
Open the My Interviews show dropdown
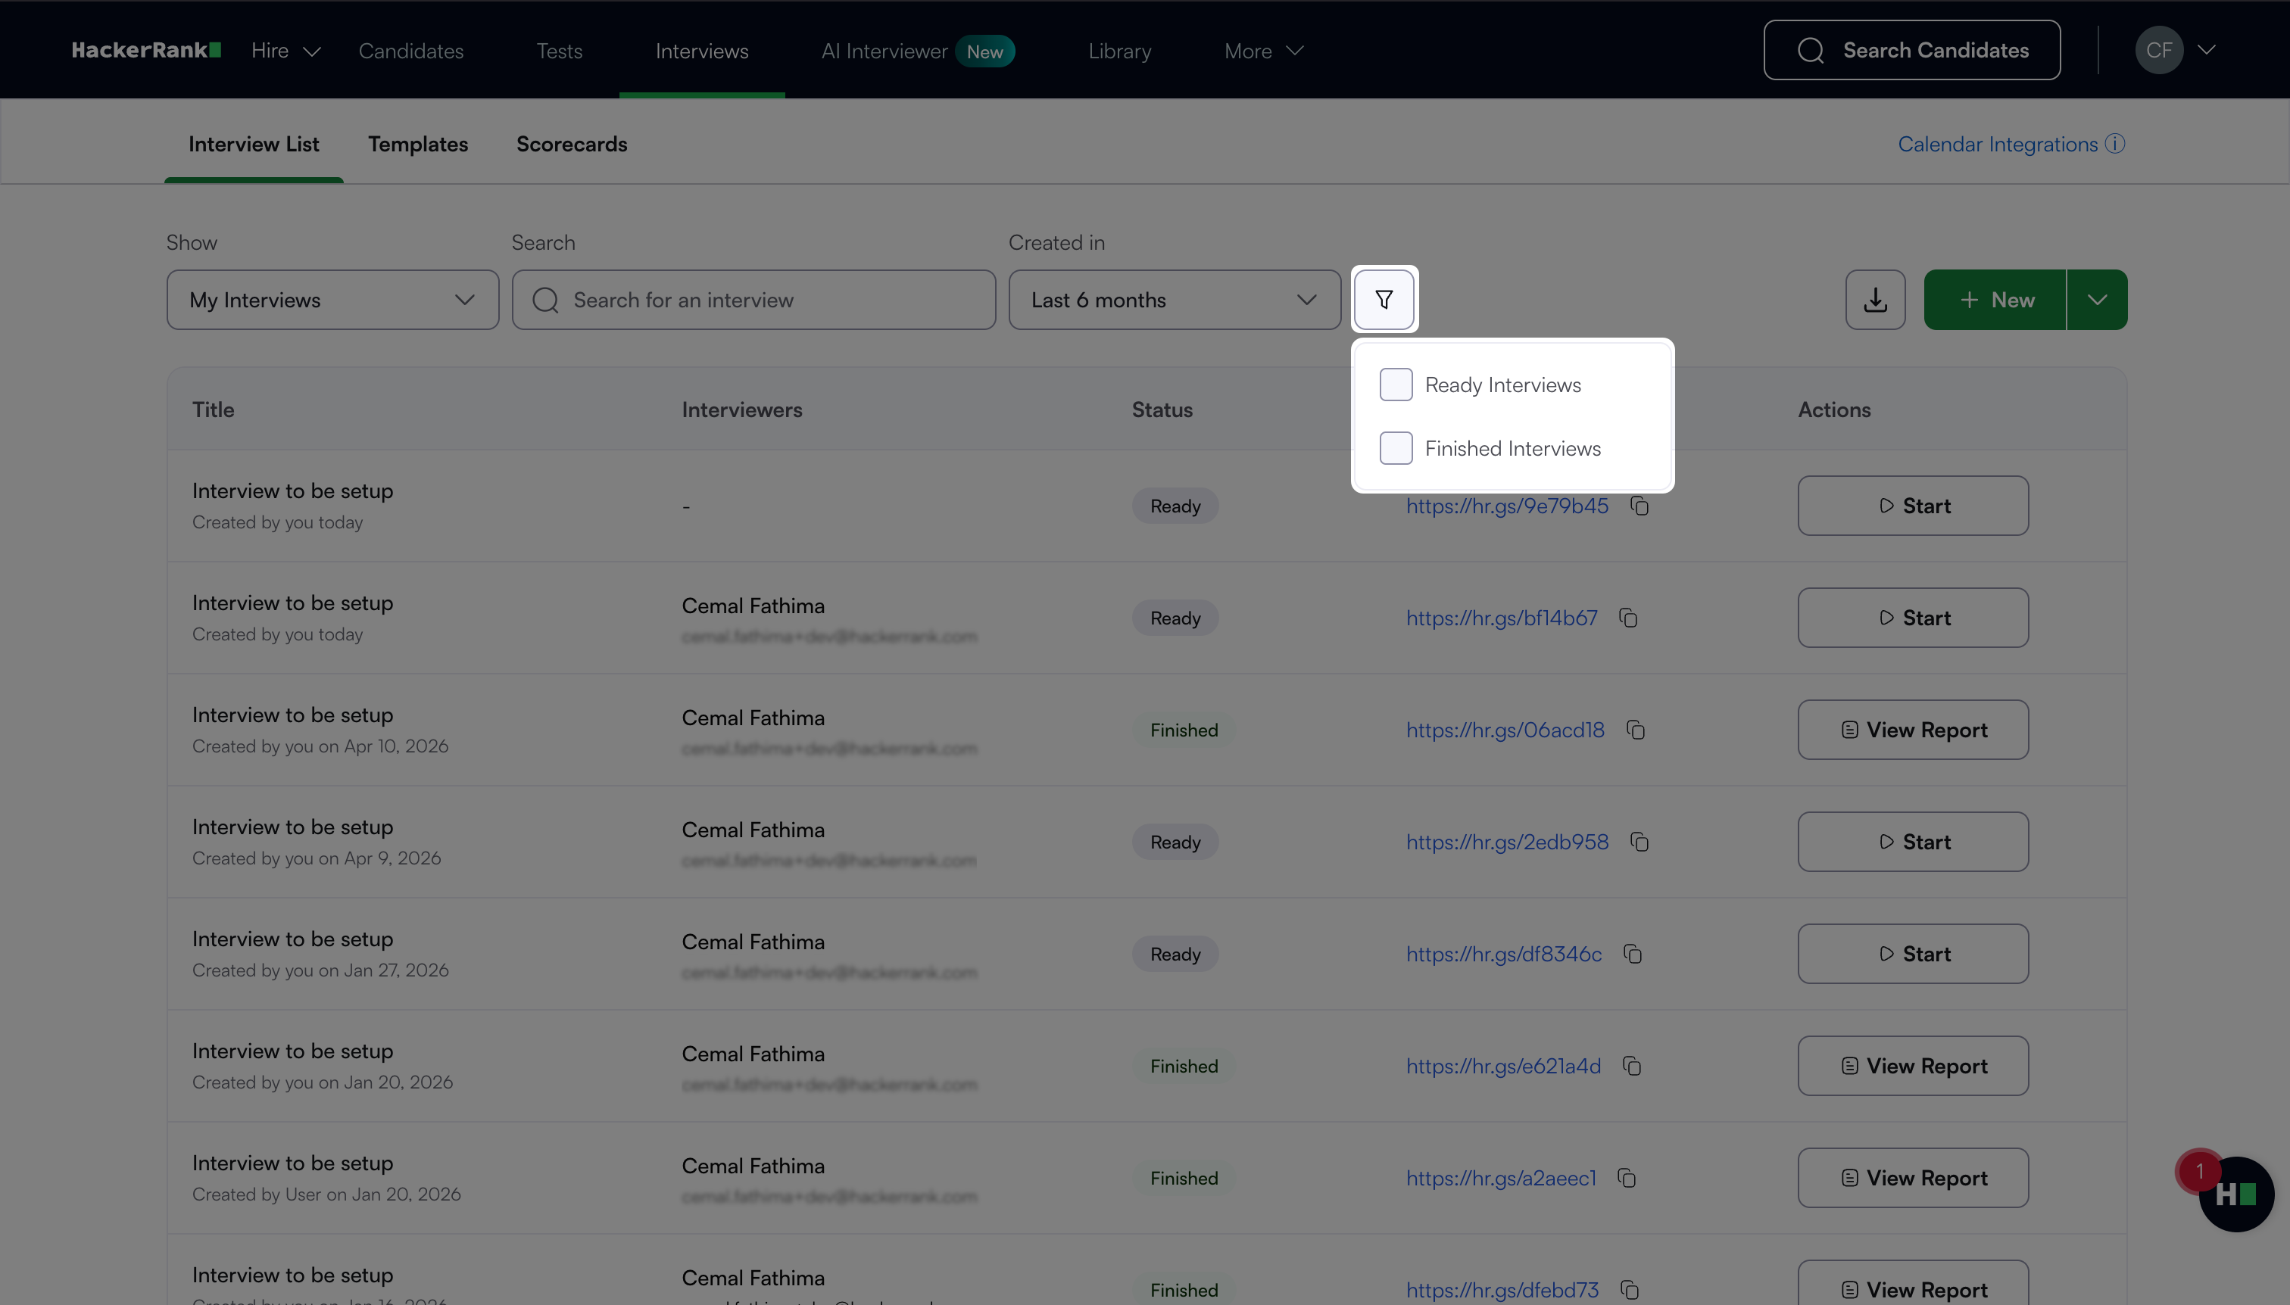(x=332, y=299)
